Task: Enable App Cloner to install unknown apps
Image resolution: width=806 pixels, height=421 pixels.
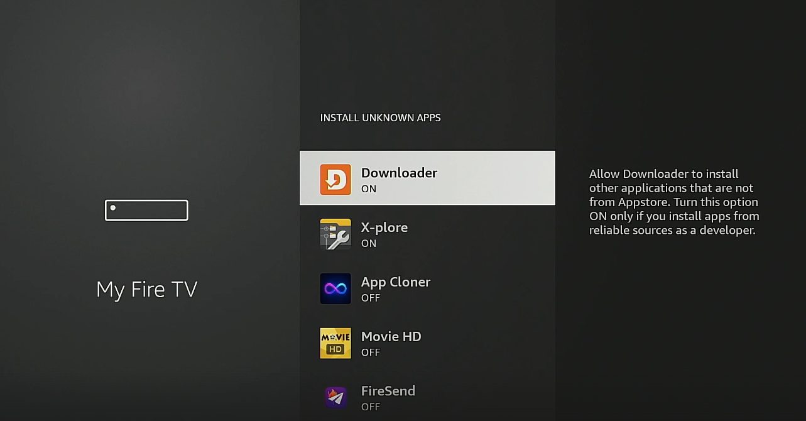Action: (427, 288)
